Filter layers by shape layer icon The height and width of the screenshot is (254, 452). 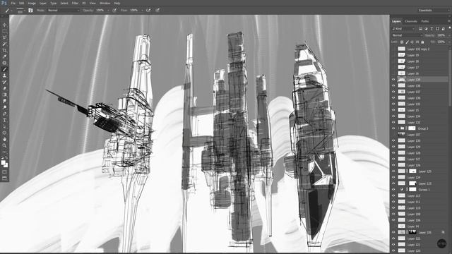[x=437, y=29]
